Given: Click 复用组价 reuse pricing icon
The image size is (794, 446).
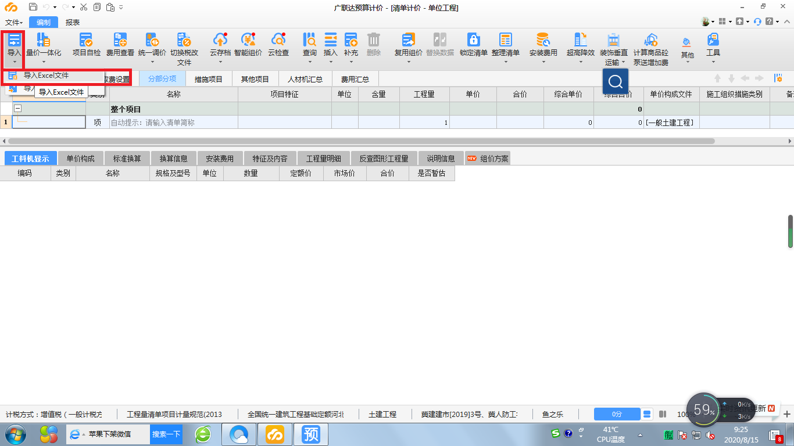Looking at the screenshot, I should click(409, 40).
